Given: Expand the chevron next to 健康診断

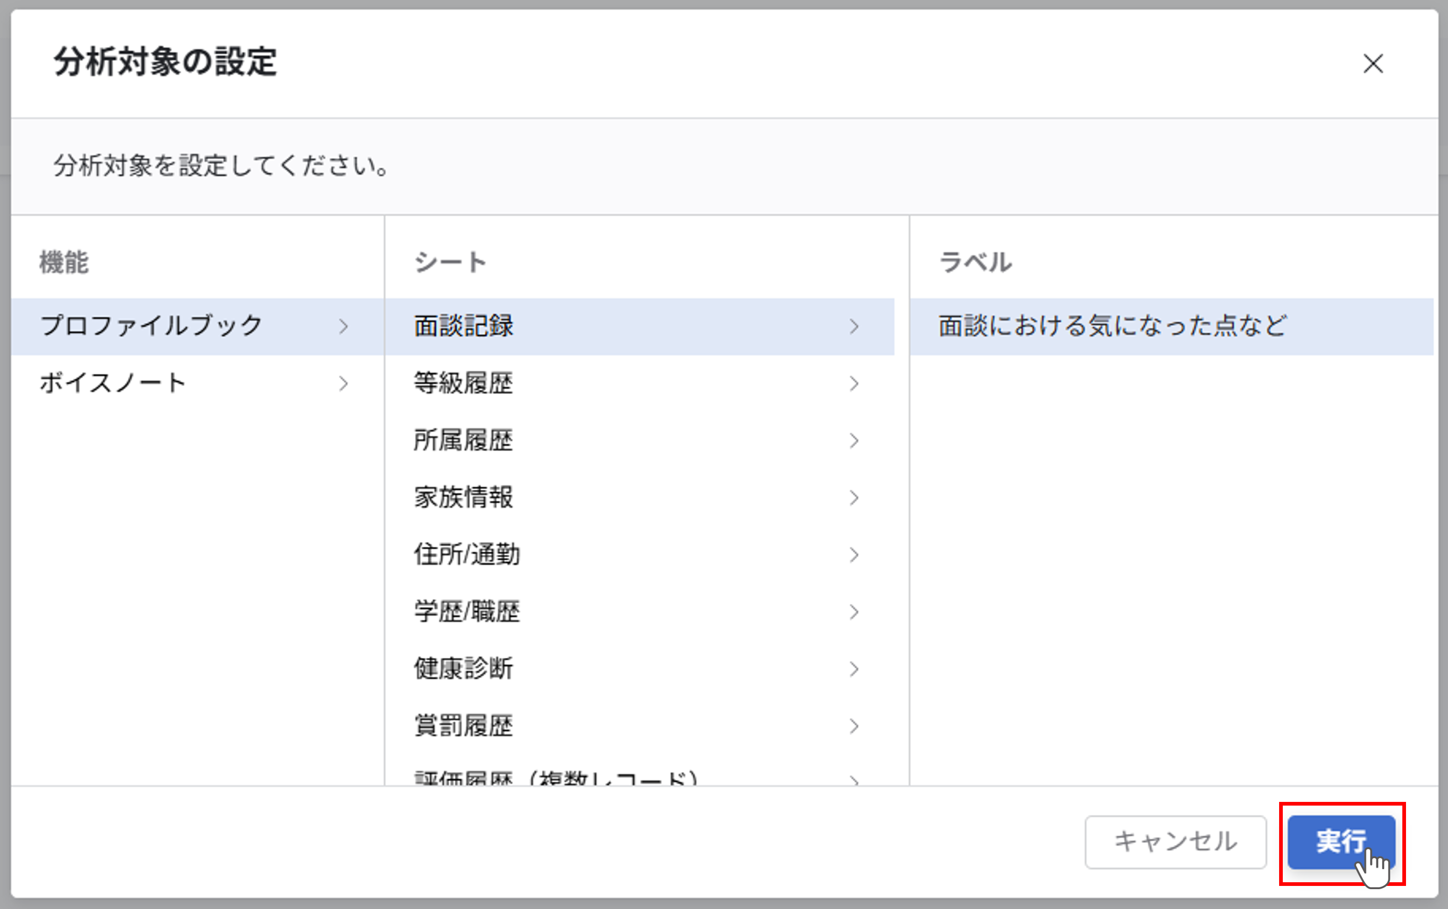Looking at the screenshot, I should click(x=855, y=668).
